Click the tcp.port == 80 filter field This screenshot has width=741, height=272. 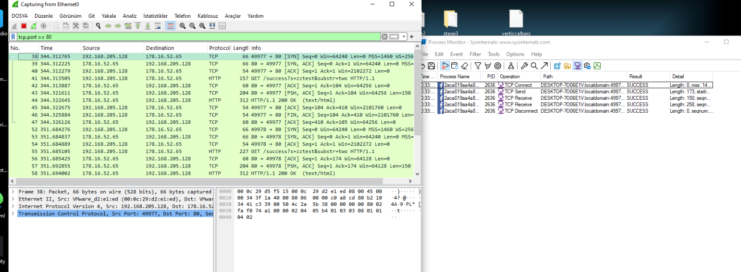[192, 37]
